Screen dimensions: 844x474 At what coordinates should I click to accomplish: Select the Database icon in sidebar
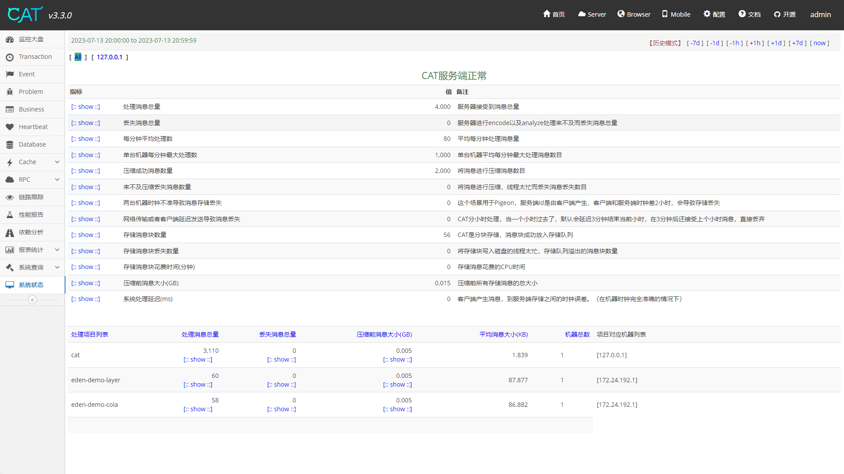[10, 144]
